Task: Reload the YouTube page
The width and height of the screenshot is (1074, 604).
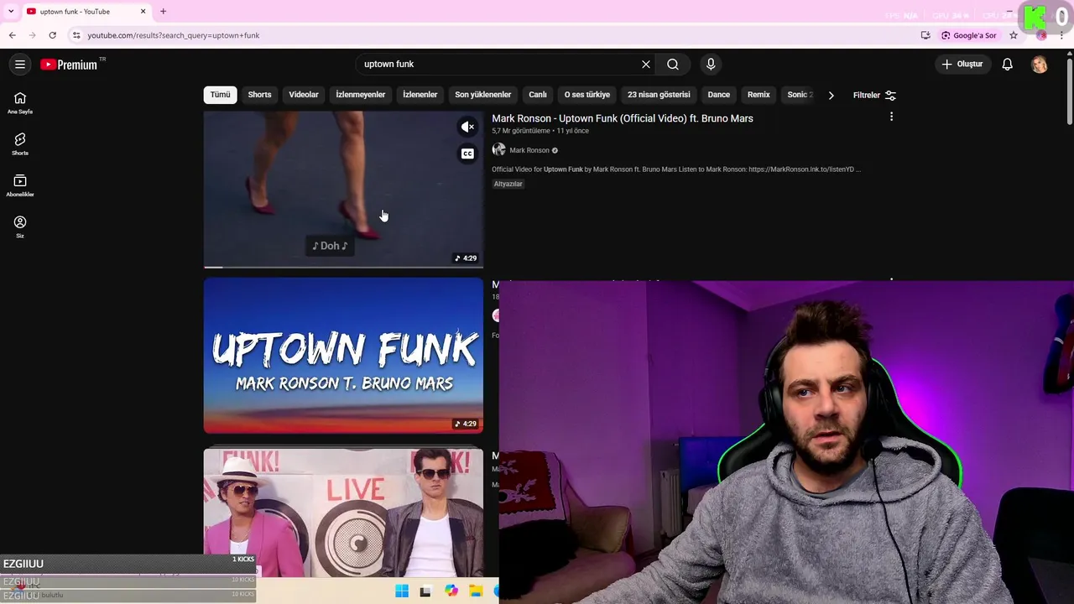Action: click(x=52, y=35)
